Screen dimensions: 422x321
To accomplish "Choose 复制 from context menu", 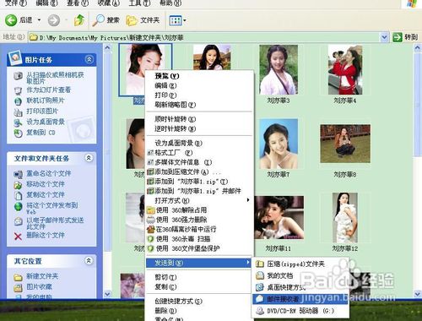I will tap(199, 287).
